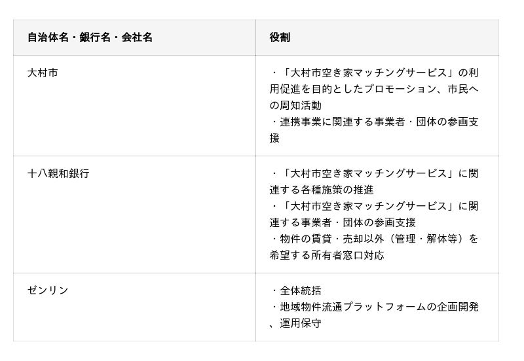Select the "大村市" table cell
The height and width of the screenshot is (361, 524).
tap(43, 73)
